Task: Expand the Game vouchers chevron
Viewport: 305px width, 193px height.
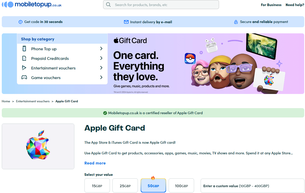Action: (x=101, y=78)
